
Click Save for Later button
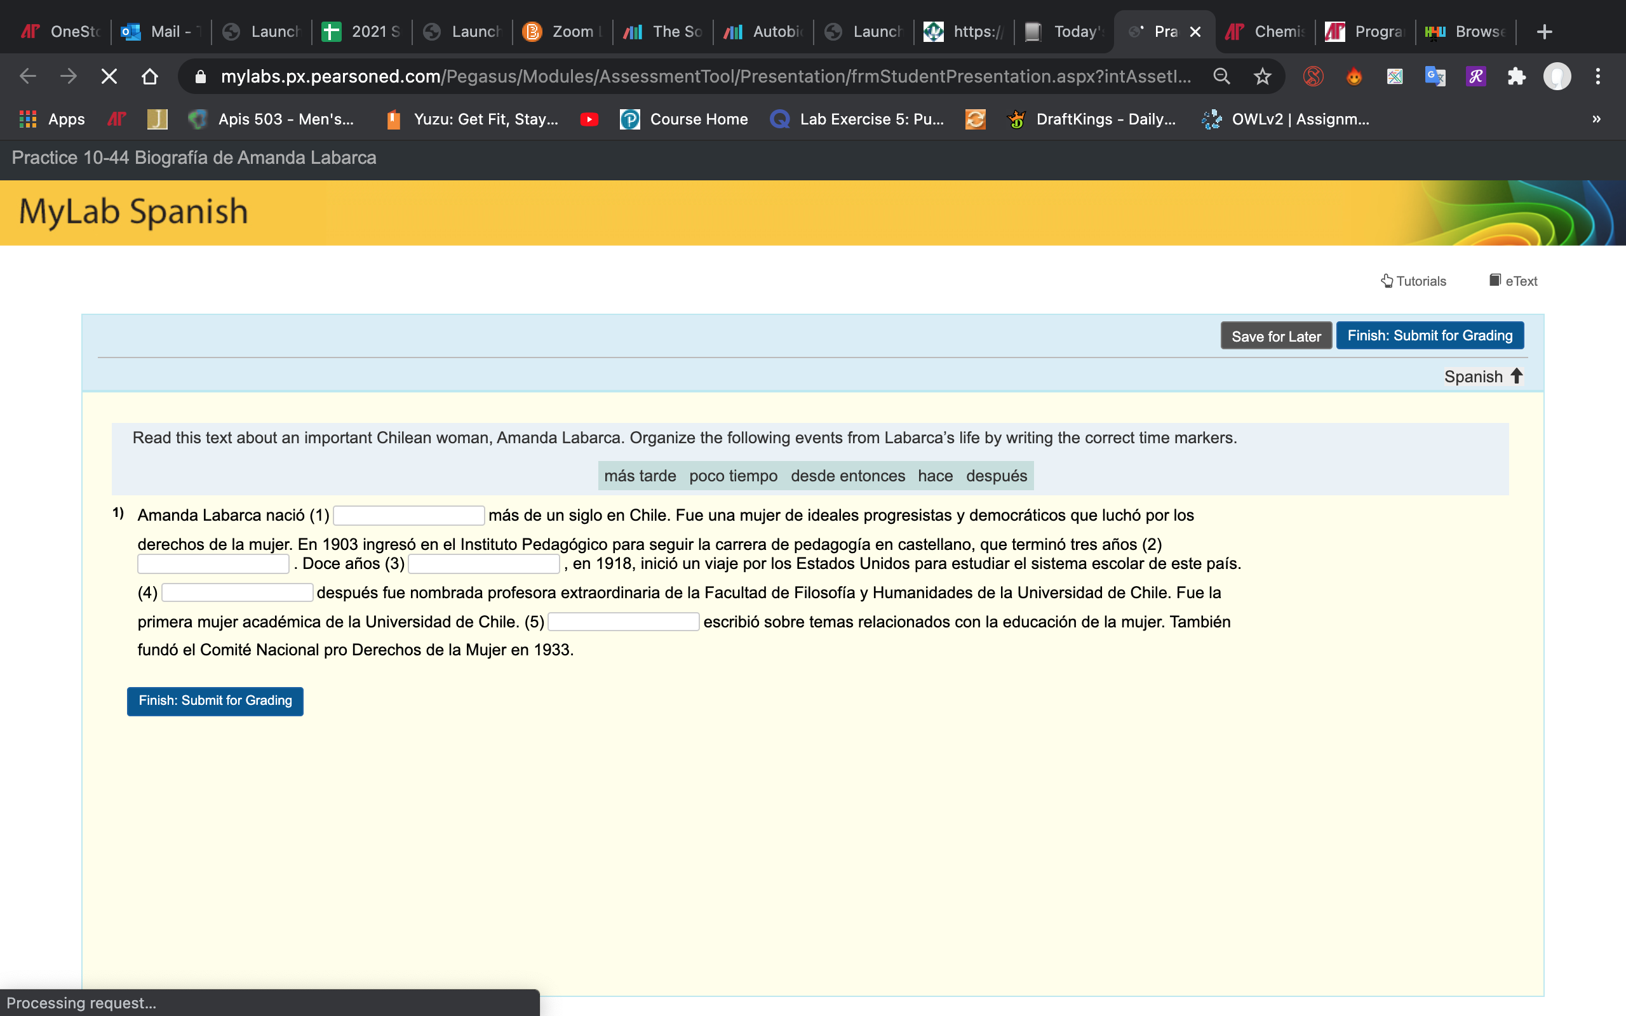pyautogui.click(x=1275, y=336)
